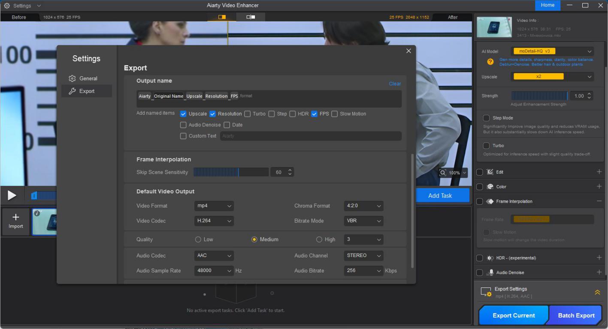Click the split-view comparison icon
This screenshot has width=608, height=329.
click(222, 17)
